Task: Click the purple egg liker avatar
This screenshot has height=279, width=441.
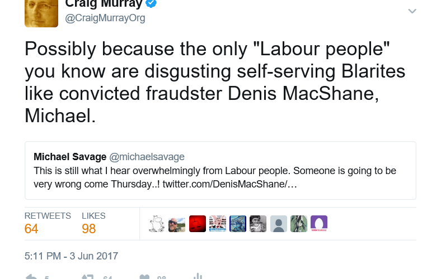Action: (319, 224)
